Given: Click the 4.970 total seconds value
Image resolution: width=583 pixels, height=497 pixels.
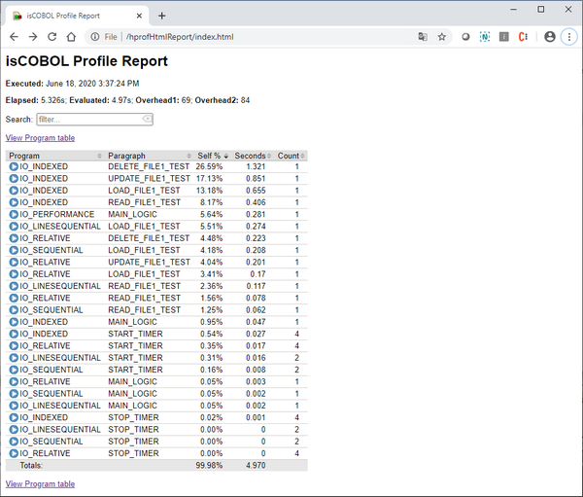Looking at the screenshot, I should pos(256,465).
